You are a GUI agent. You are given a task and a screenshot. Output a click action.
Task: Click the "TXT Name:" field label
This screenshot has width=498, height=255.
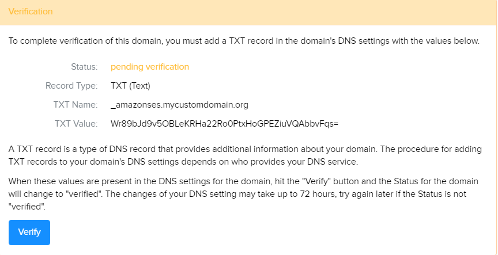coord(76,105)
